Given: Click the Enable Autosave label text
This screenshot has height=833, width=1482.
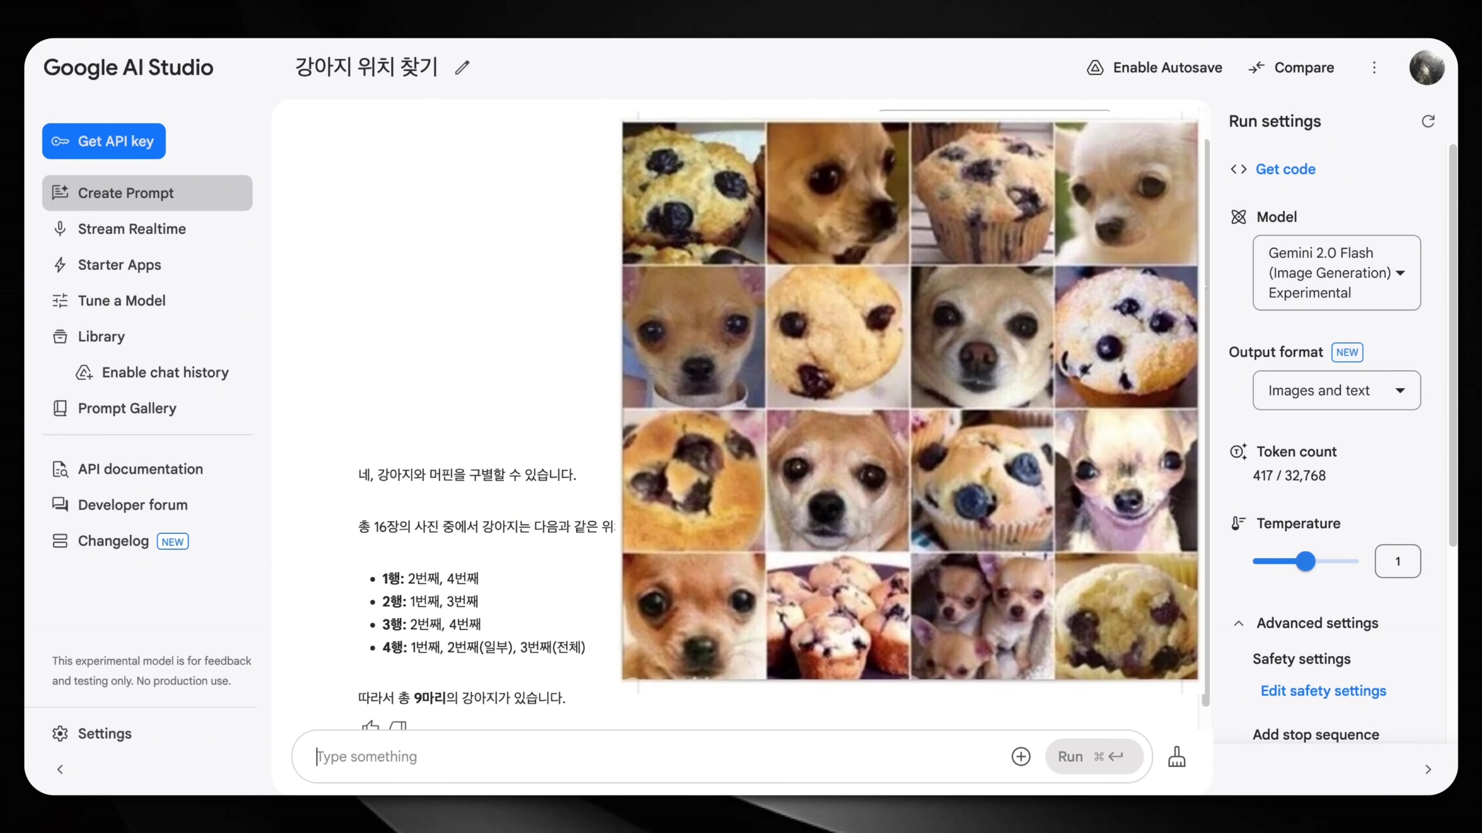Looking at the screenshot, I should (1167, 68).
